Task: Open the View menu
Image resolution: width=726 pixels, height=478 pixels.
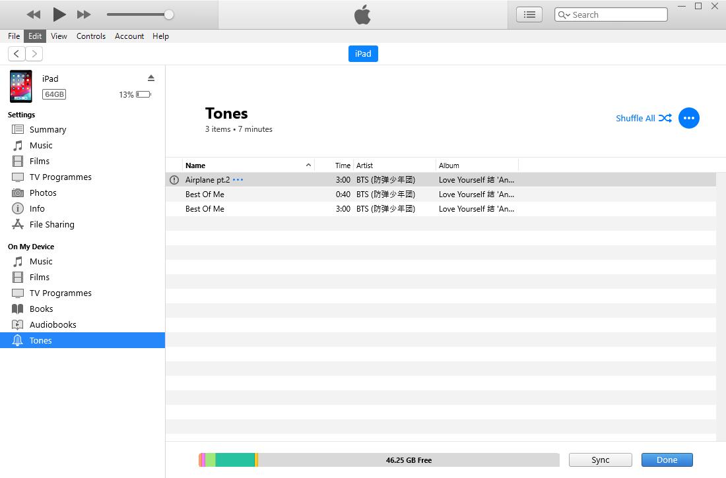Action: coord(59,36)
